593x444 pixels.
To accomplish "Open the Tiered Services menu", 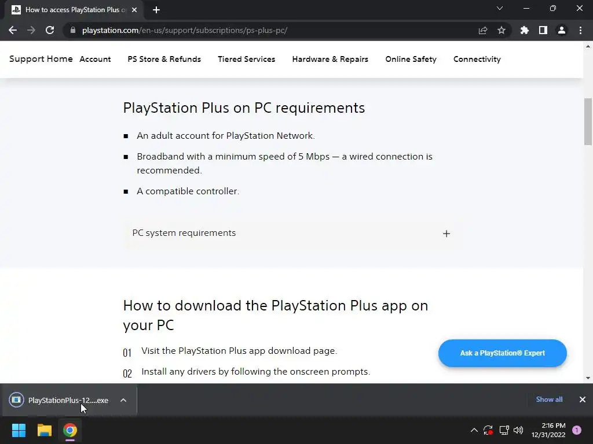I will (247, 60).
